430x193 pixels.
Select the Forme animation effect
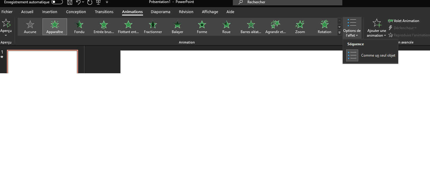[202, 27]
